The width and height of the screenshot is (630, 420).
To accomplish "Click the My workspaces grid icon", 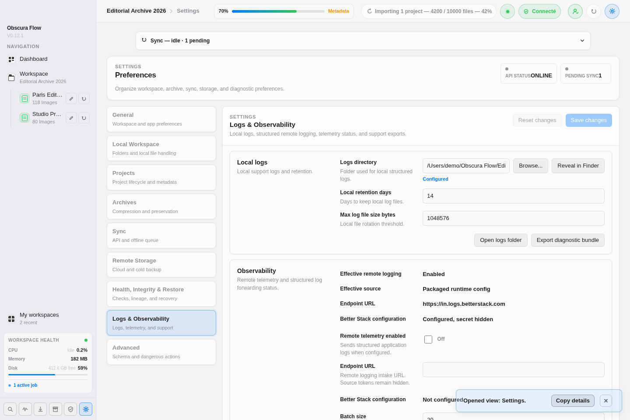I will click(x=11, y=319).
